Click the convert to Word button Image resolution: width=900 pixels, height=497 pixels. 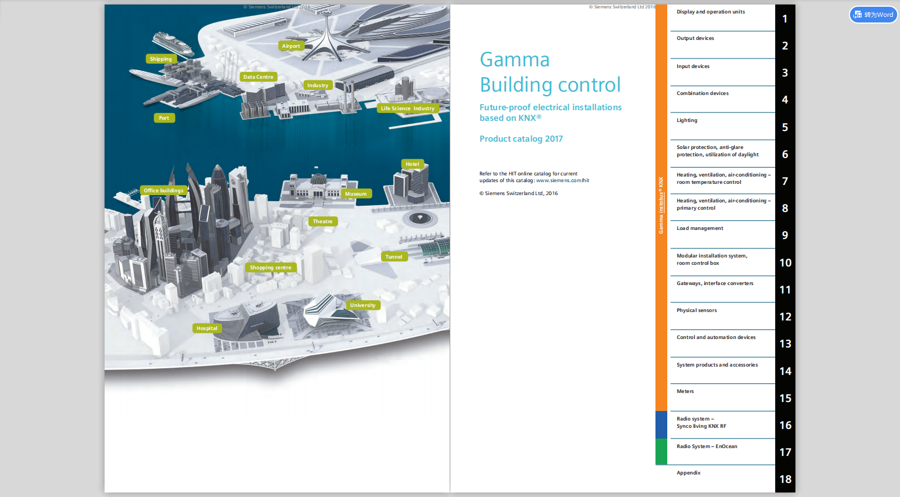(x=873, y=15)
